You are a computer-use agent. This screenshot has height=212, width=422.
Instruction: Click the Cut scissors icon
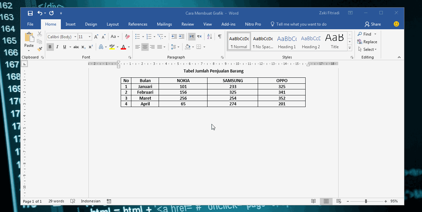tap(40, 34)
